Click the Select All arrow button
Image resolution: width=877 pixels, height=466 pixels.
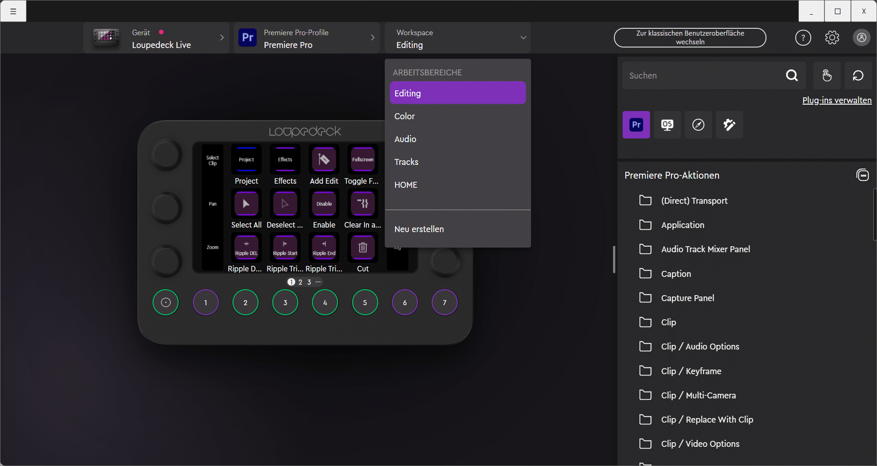[246, 204]
